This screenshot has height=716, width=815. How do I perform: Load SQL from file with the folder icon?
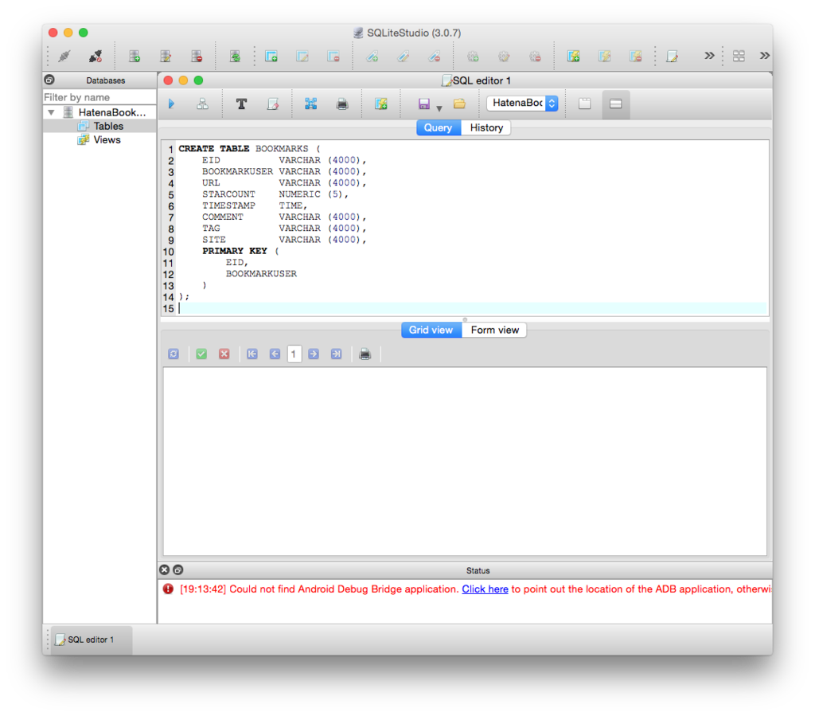[x=459, y=104]
